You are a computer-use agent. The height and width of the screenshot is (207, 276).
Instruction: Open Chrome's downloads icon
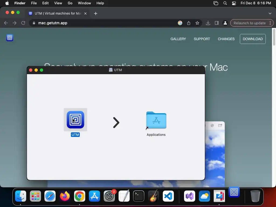(208, 23)
